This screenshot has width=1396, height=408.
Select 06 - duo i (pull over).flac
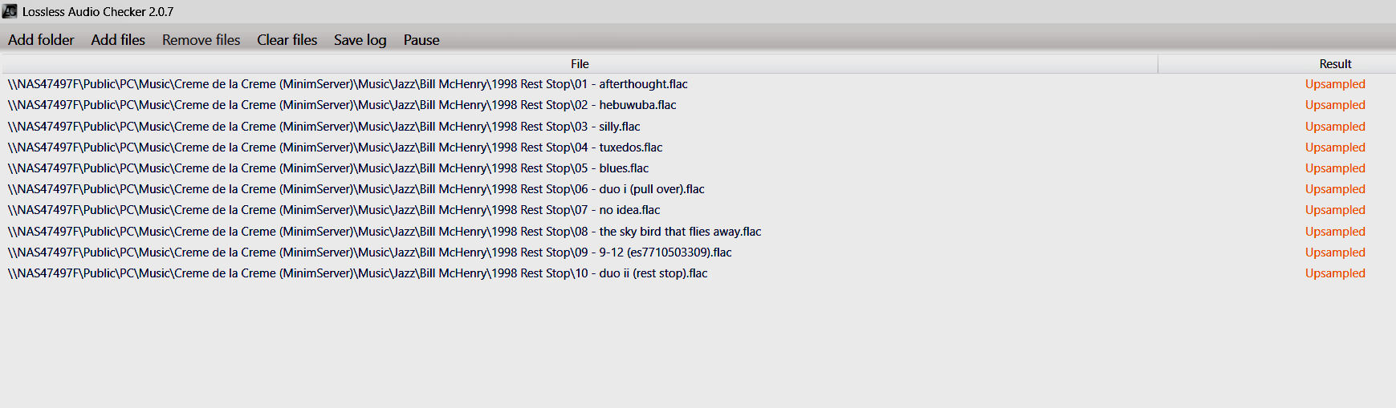(x=698, y=189)
